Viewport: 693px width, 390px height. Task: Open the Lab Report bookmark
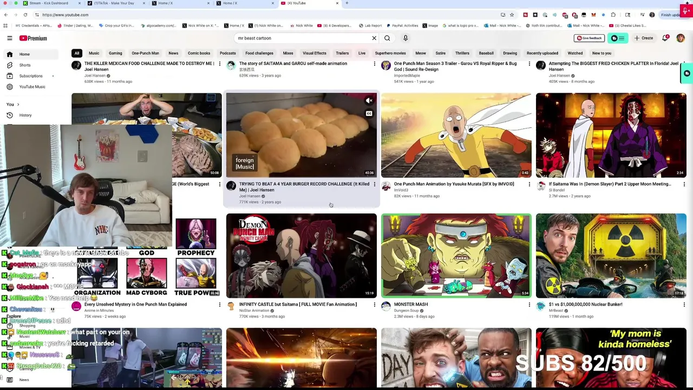(x=370, y=25)
